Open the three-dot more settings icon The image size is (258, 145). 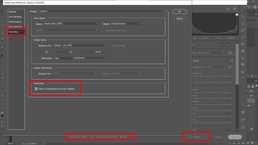click(x=243, y=77)
